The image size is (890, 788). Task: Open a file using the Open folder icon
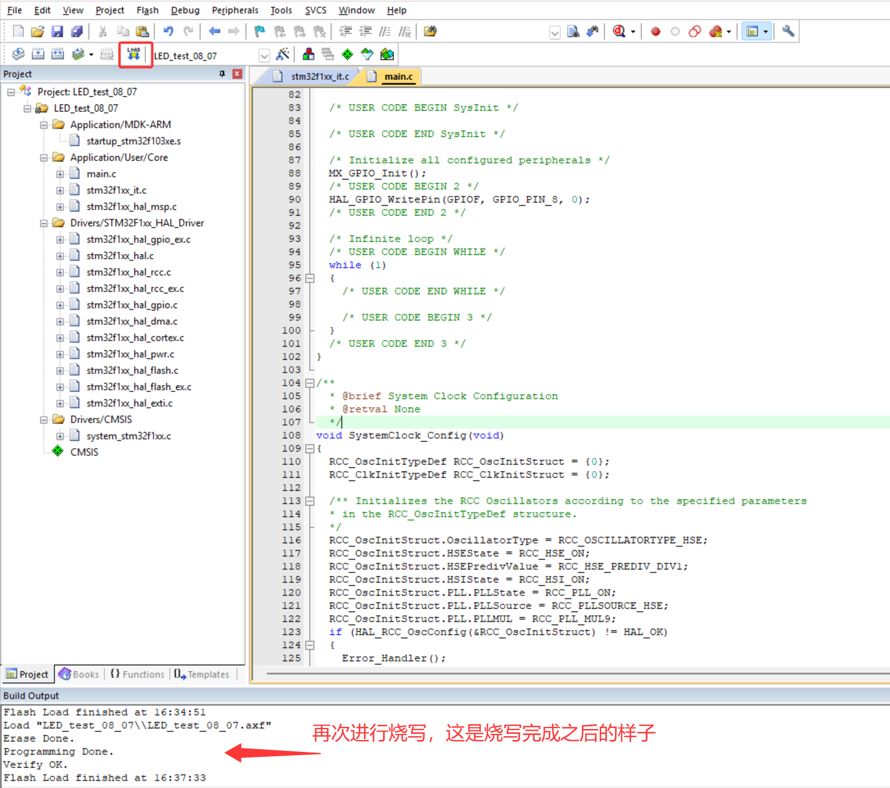(x=38, y=32)
